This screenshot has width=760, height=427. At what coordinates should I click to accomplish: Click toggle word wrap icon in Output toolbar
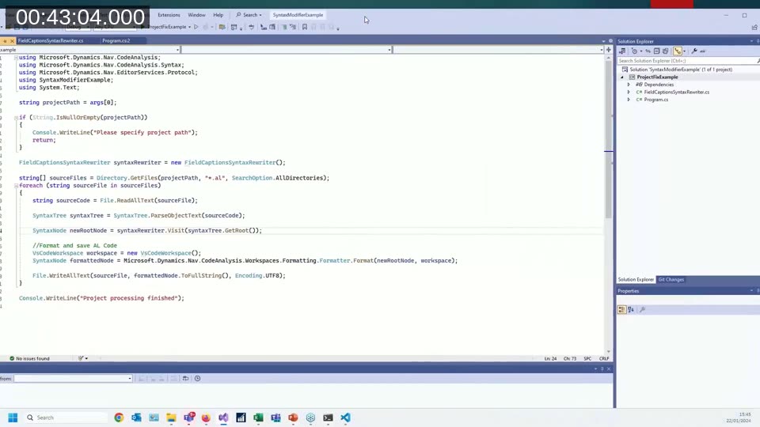click(x=185, y=379)
